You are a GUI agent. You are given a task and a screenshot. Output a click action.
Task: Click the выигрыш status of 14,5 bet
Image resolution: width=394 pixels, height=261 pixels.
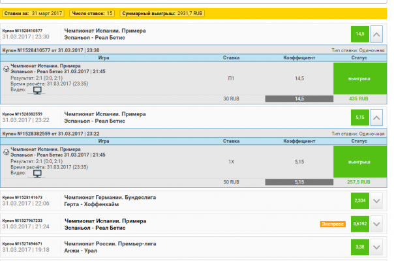coord(360,78)
